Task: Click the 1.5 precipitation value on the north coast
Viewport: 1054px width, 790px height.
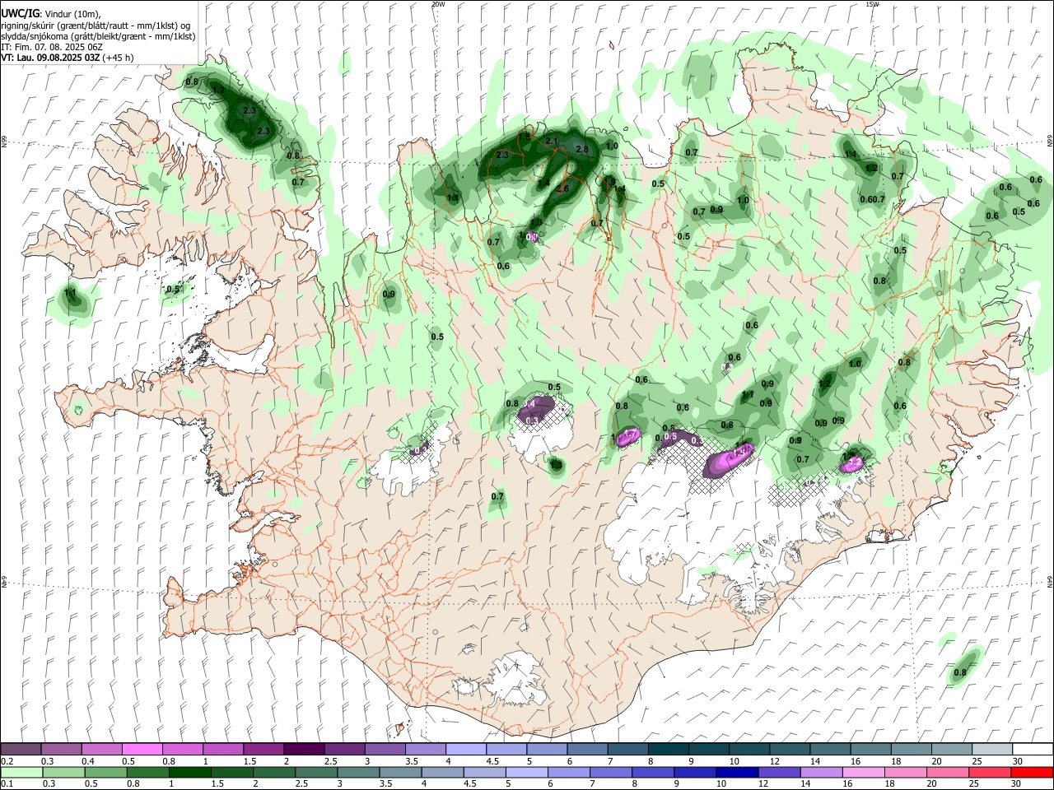Action: click(x=525, y=137)
